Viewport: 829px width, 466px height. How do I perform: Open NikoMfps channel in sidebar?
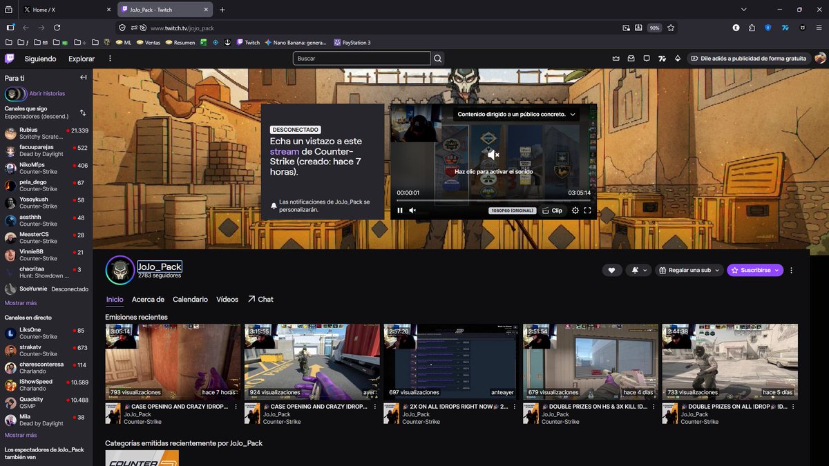tap(46, 168)
